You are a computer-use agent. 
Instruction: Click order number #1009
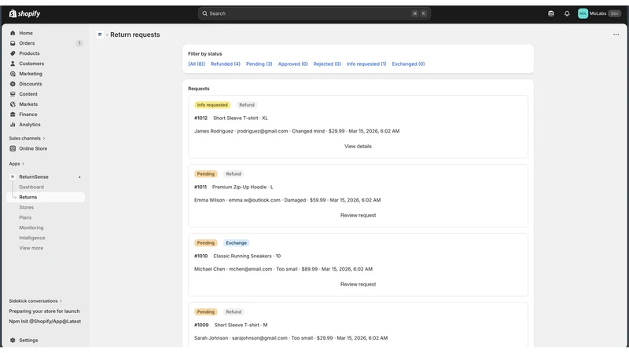tap(201, 325)
